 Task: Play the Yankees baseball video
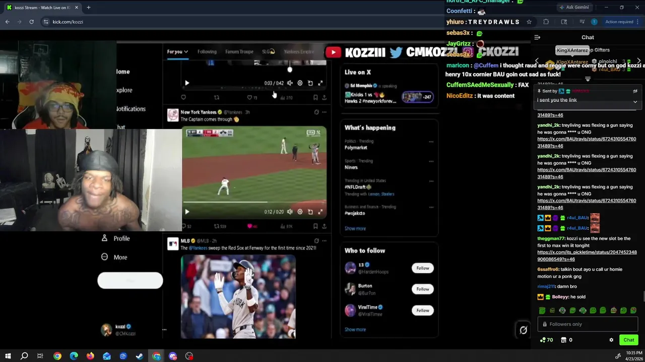coord(187,212)
